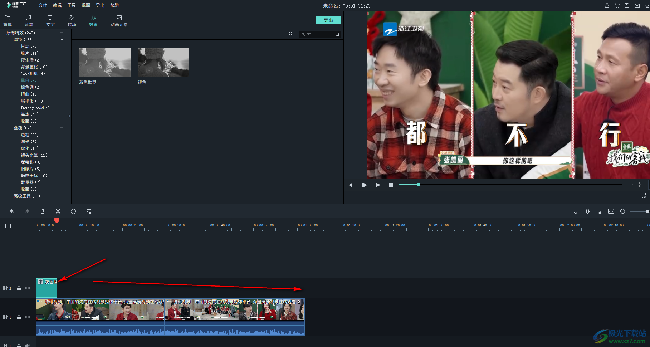Select the 灰色世界 effect clip on timeline
This screenshot has width=650, height=347.
coord(46,288)
